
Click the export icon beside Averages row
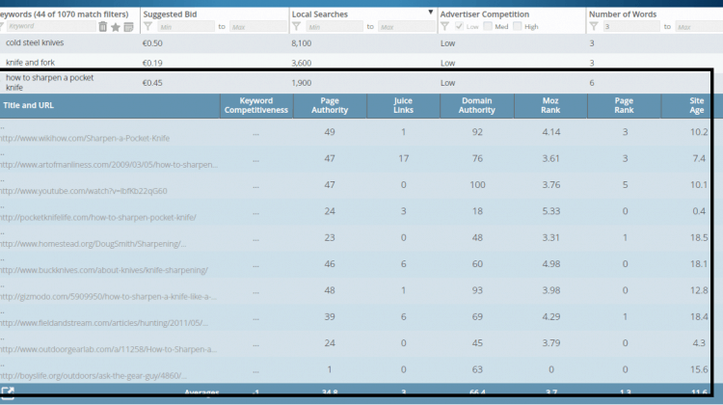(8, 392)
